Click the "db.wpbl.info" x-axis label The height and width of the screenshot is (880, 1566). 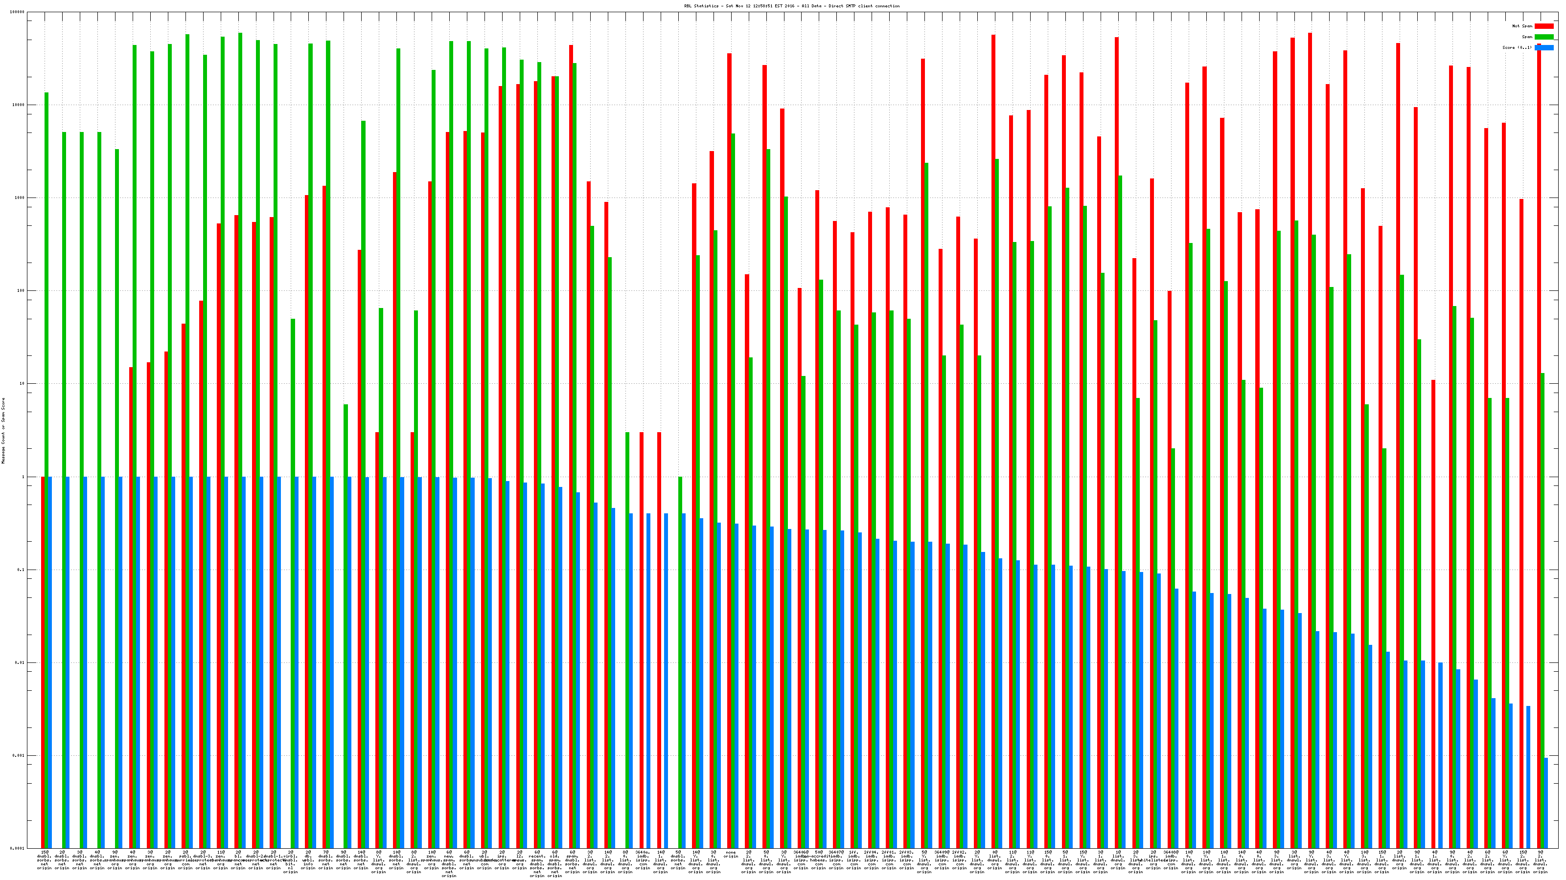click(x=309, y=860)
